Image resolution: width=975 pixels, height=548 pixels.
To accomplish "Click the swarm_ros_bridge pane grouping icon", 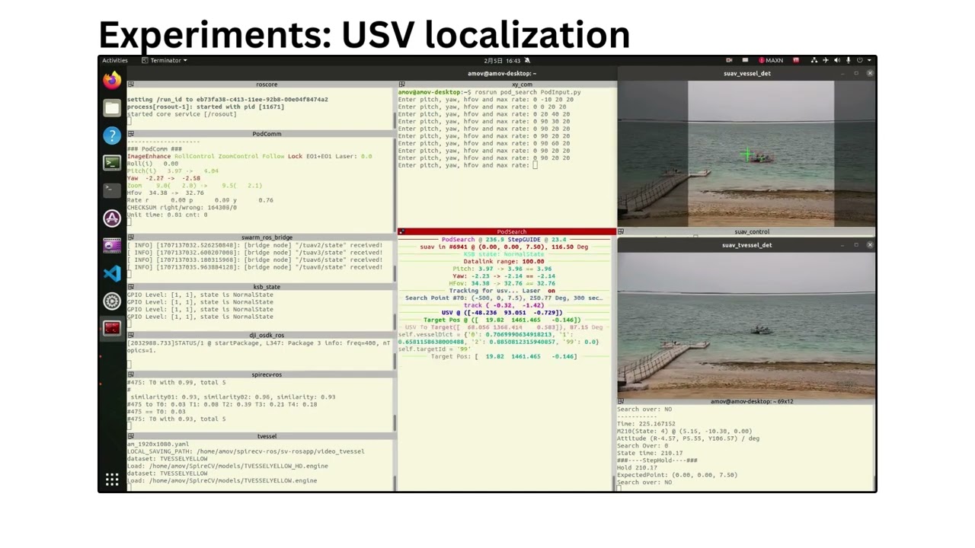I will (x=131, y=237).
